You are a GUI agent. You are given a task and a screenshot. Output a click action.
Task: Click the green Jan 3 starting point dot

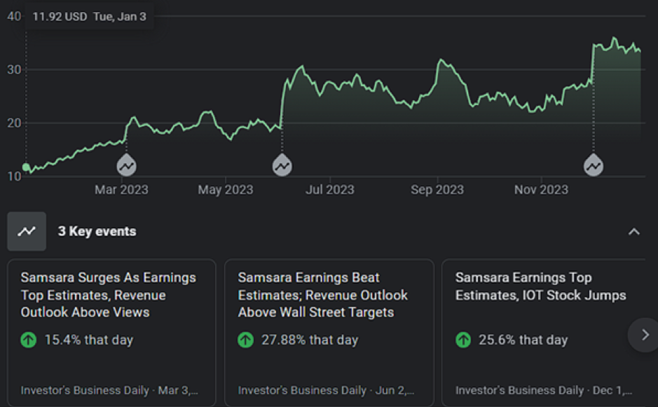(x=27, y=167)
